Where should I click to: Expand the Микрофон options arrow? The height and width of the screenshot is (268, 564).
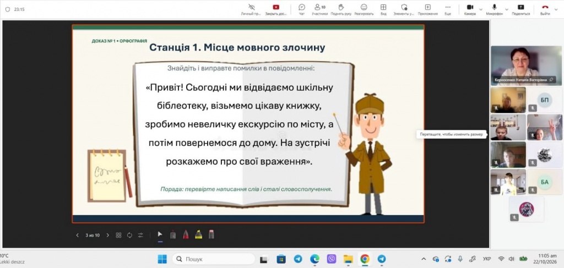tap(507, 9)
